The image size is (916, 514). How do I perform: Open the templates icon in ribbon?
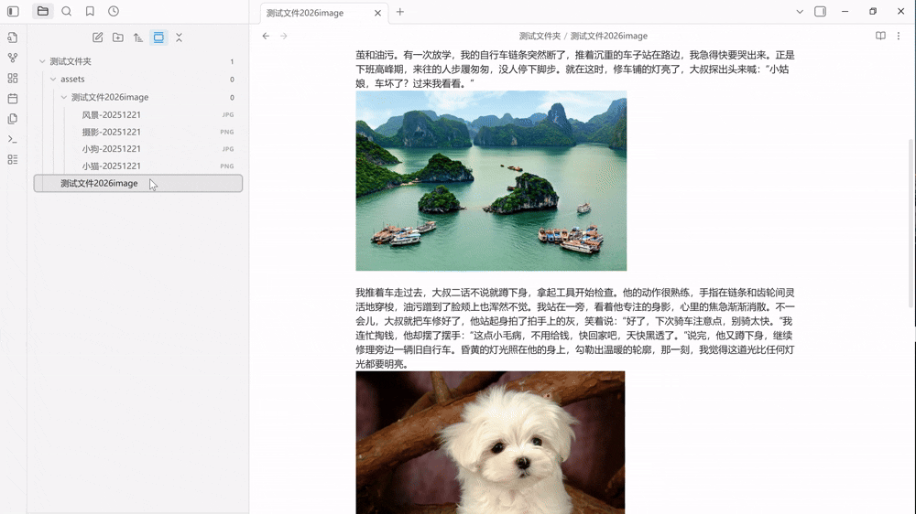click(12, 119)
